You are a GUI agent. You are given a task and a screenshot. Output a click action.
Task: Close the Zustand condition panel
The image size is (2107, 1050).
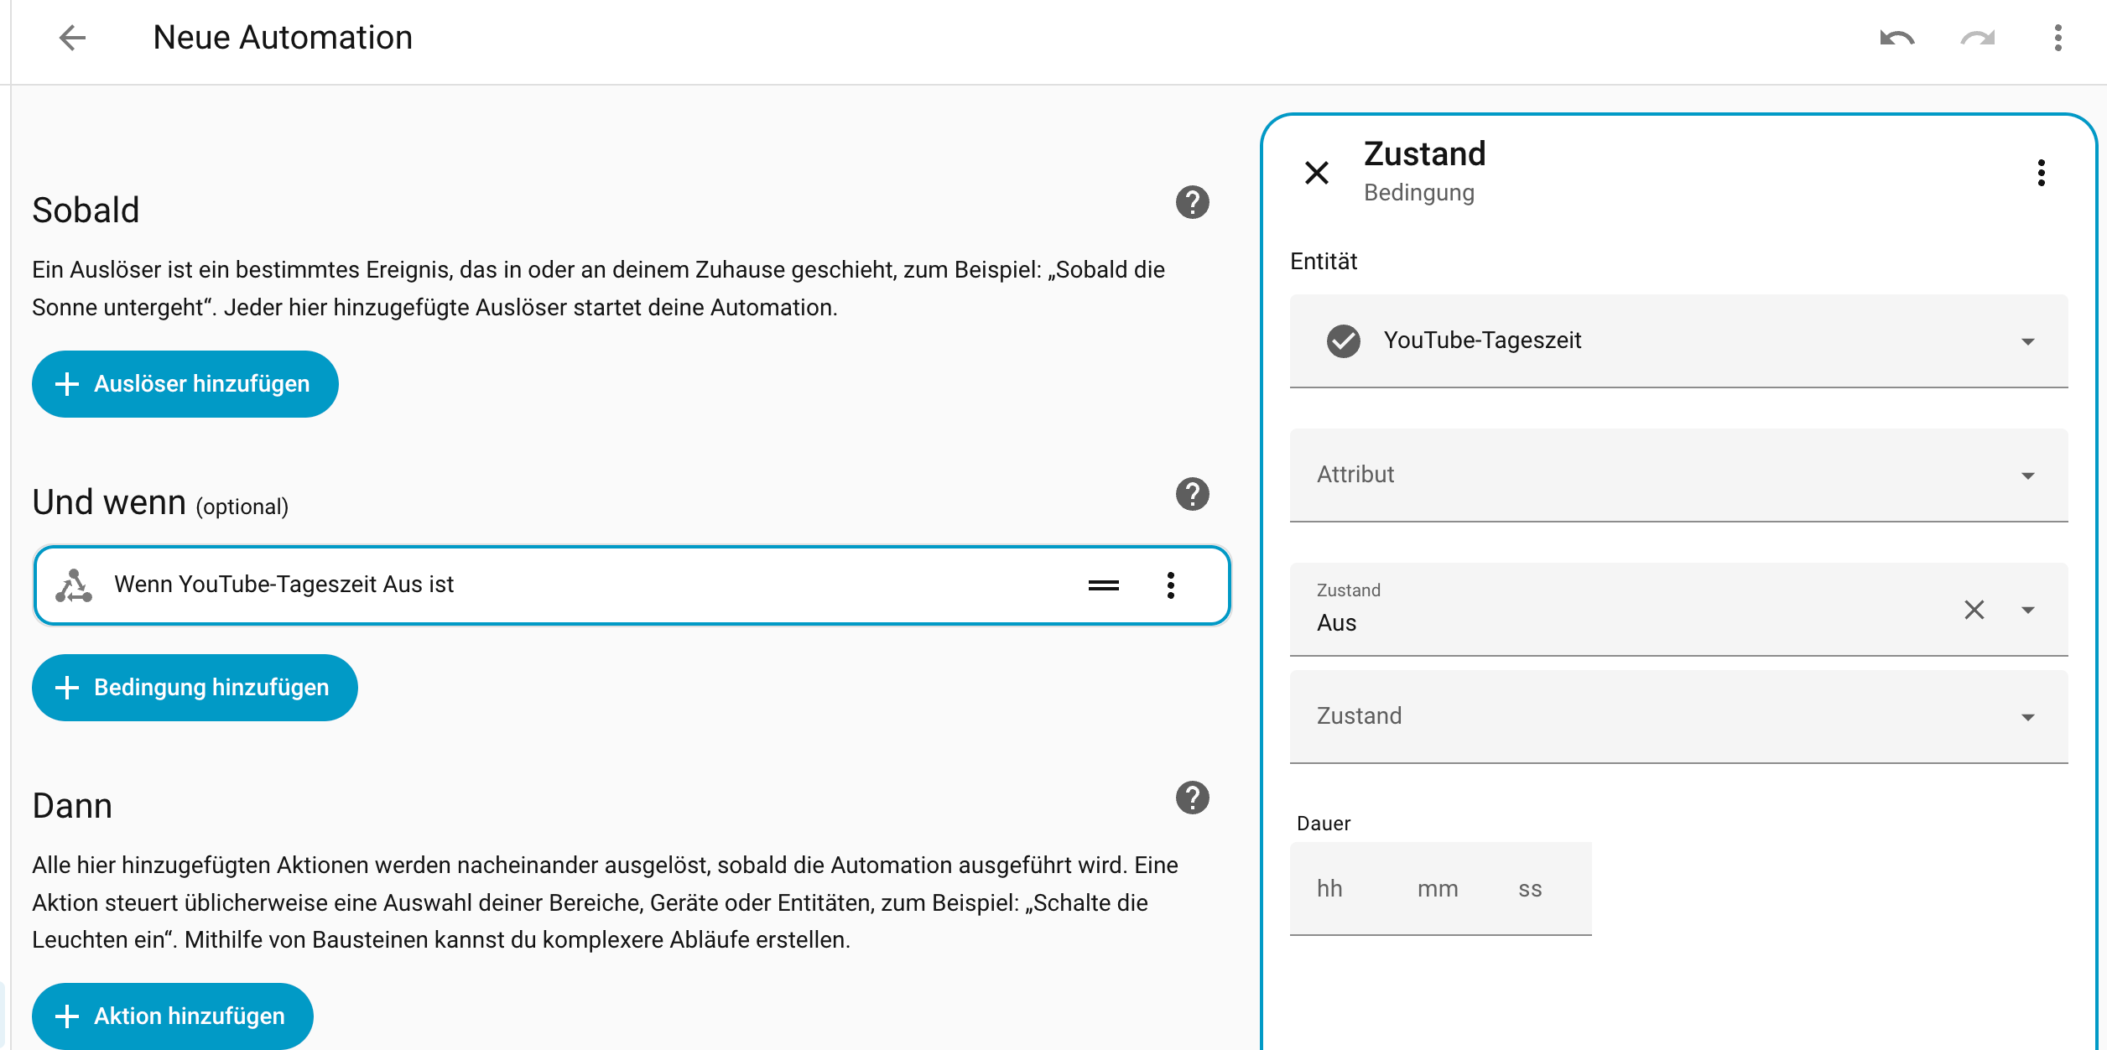coord(1317,173)
